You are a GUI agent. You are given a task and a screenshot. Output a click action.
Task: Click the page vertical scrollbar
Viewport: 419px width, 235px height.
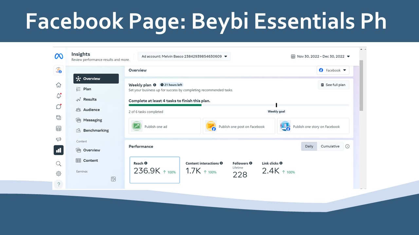[361, 86]
